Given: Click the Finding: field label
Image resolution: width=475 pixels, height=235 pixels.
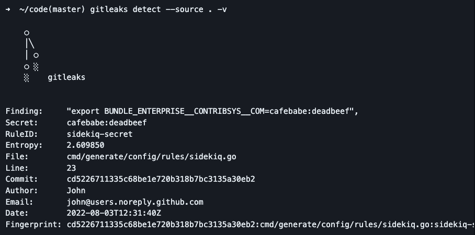Looking at the screenshot, I should (x=24, y=111).
